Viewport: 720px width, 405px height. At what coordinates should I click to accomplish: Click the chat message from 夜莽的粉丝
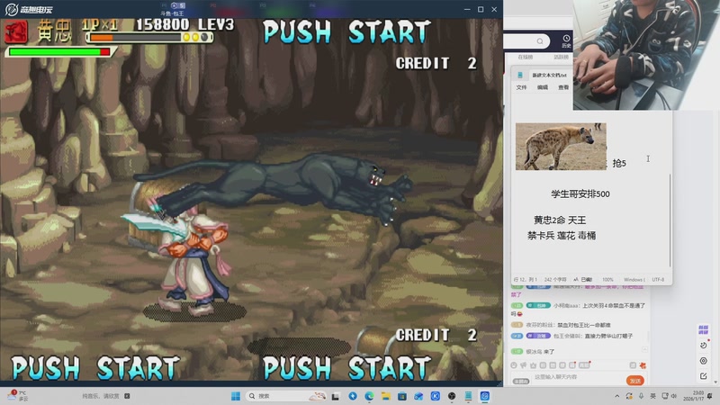[561, 325]
